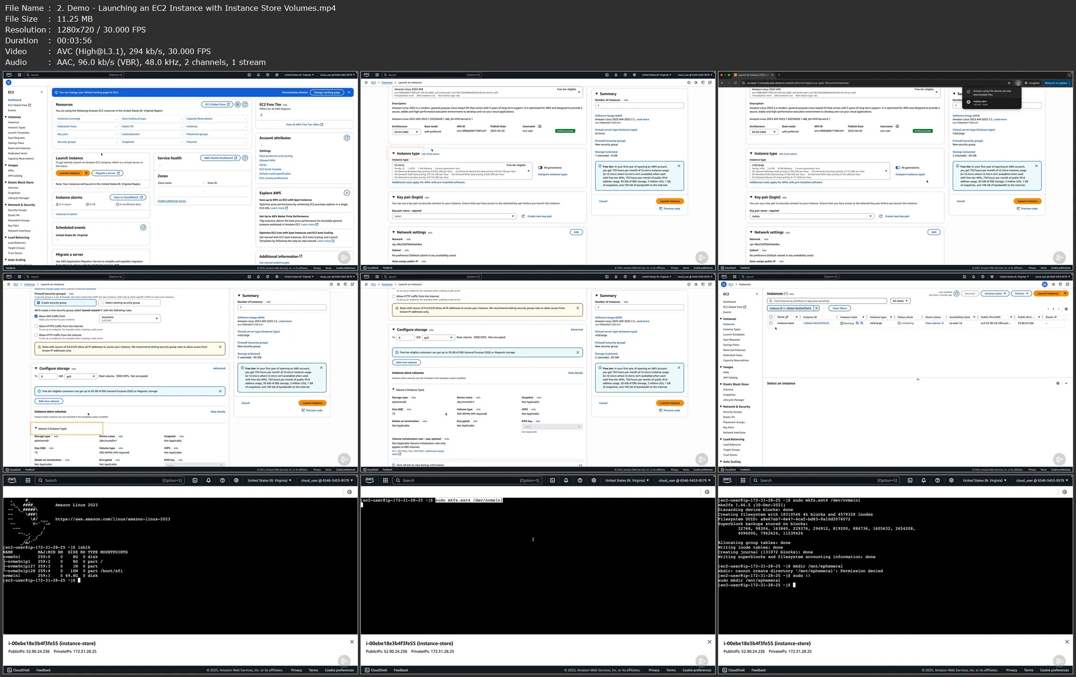Open the instance type dropdown showing t2.micro
Screen dimensions: 1076x677
(462, 171)
